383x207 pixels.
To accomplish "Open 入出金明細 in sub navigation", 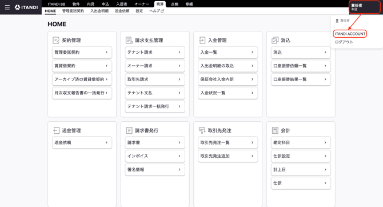I will [99, 11].
